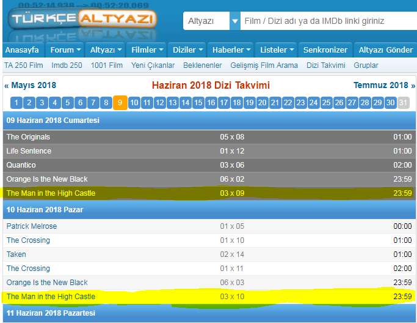Viewport: 417px width, 323px height.
Task: Open Orange Is the New Black 06 x 02
Action: pyautogui.click(x=209, y=179)
